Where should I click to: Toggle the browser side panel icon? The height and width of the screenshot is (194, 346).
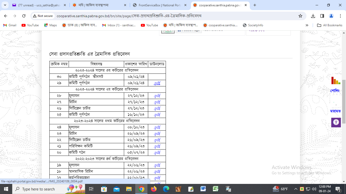[322, 16]
